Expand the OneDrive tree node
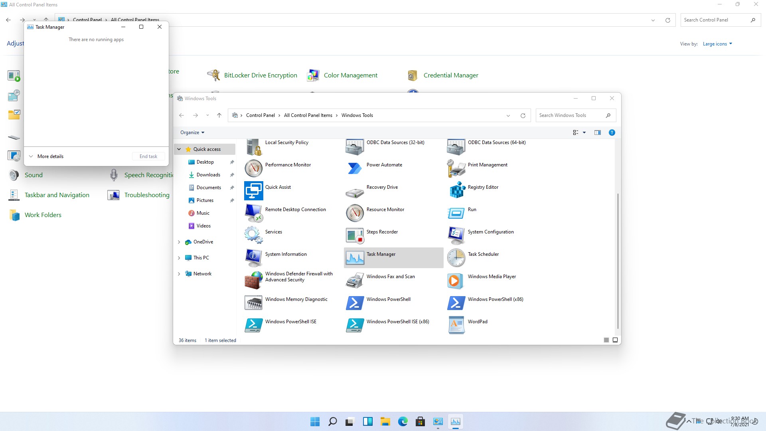The height and width of the screenshot is (431, 766). point(179,242)
